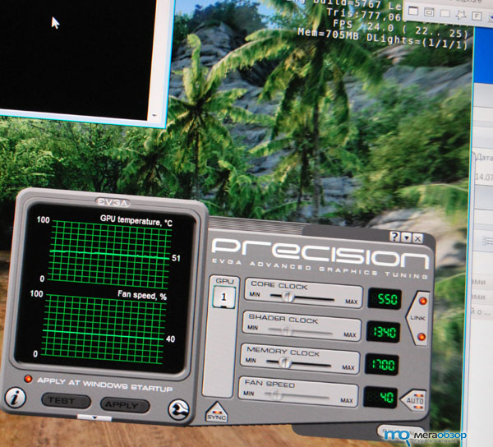Viewport: 493px width, 447px height.
Task: Open help with the question mark icon
Action: coord(394,237)
